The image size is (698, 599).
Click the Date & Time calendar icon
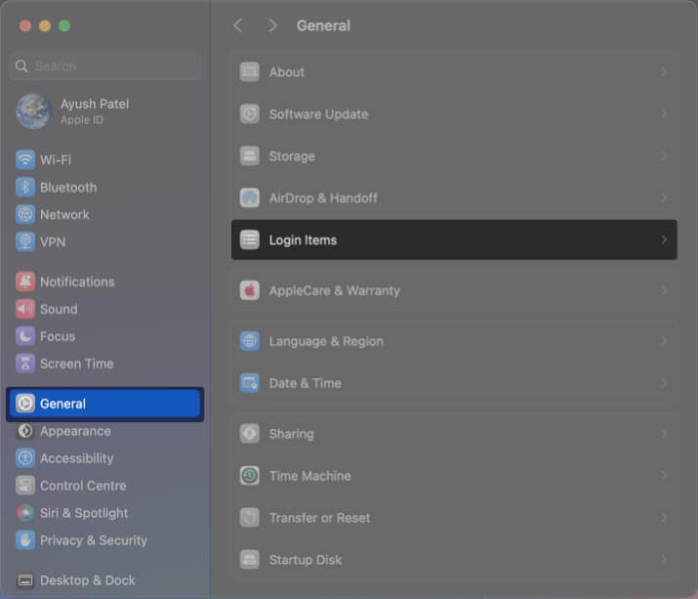[250, 383]
